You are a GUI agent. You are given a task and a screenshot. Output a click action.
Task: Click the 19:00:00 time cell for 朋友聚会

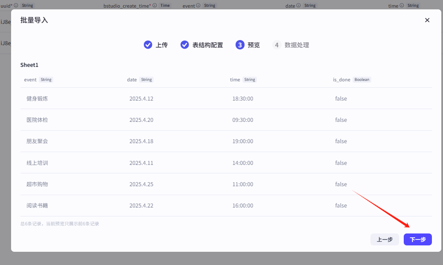[x=242, y=141]
